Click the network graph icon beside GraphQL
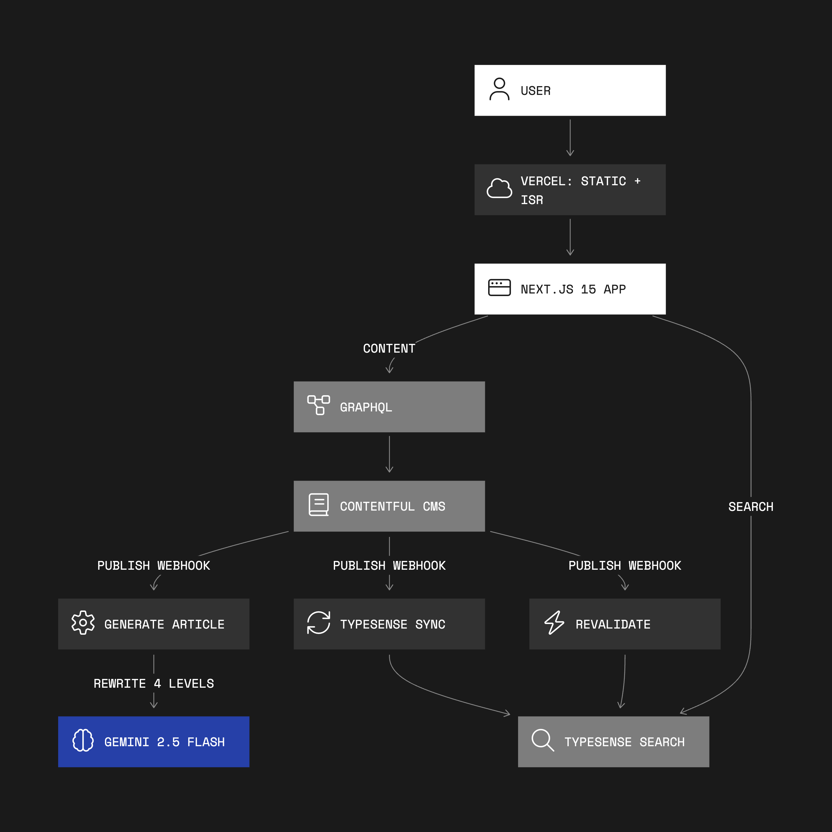Viewport: 832px width, 832px height. point(319,405)
